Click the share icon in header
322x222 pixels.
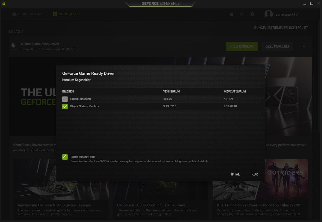click(242, 14)
